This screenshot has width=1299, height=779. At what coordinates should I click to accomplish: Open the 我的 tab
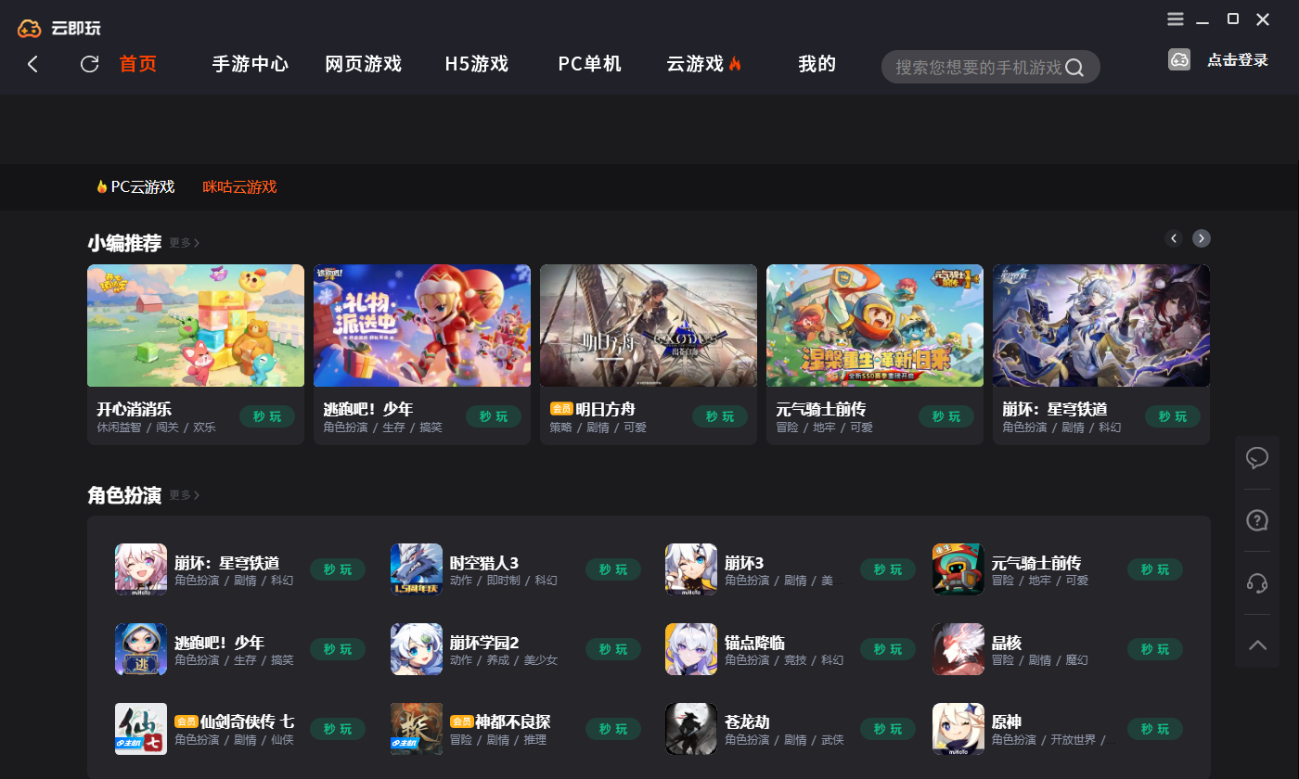pos(817,64)
